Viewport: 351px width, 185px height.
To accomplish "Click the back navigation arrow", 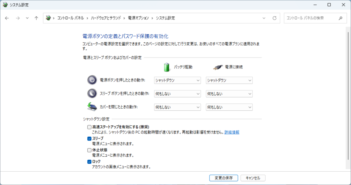I will click(x=7, y=18).
